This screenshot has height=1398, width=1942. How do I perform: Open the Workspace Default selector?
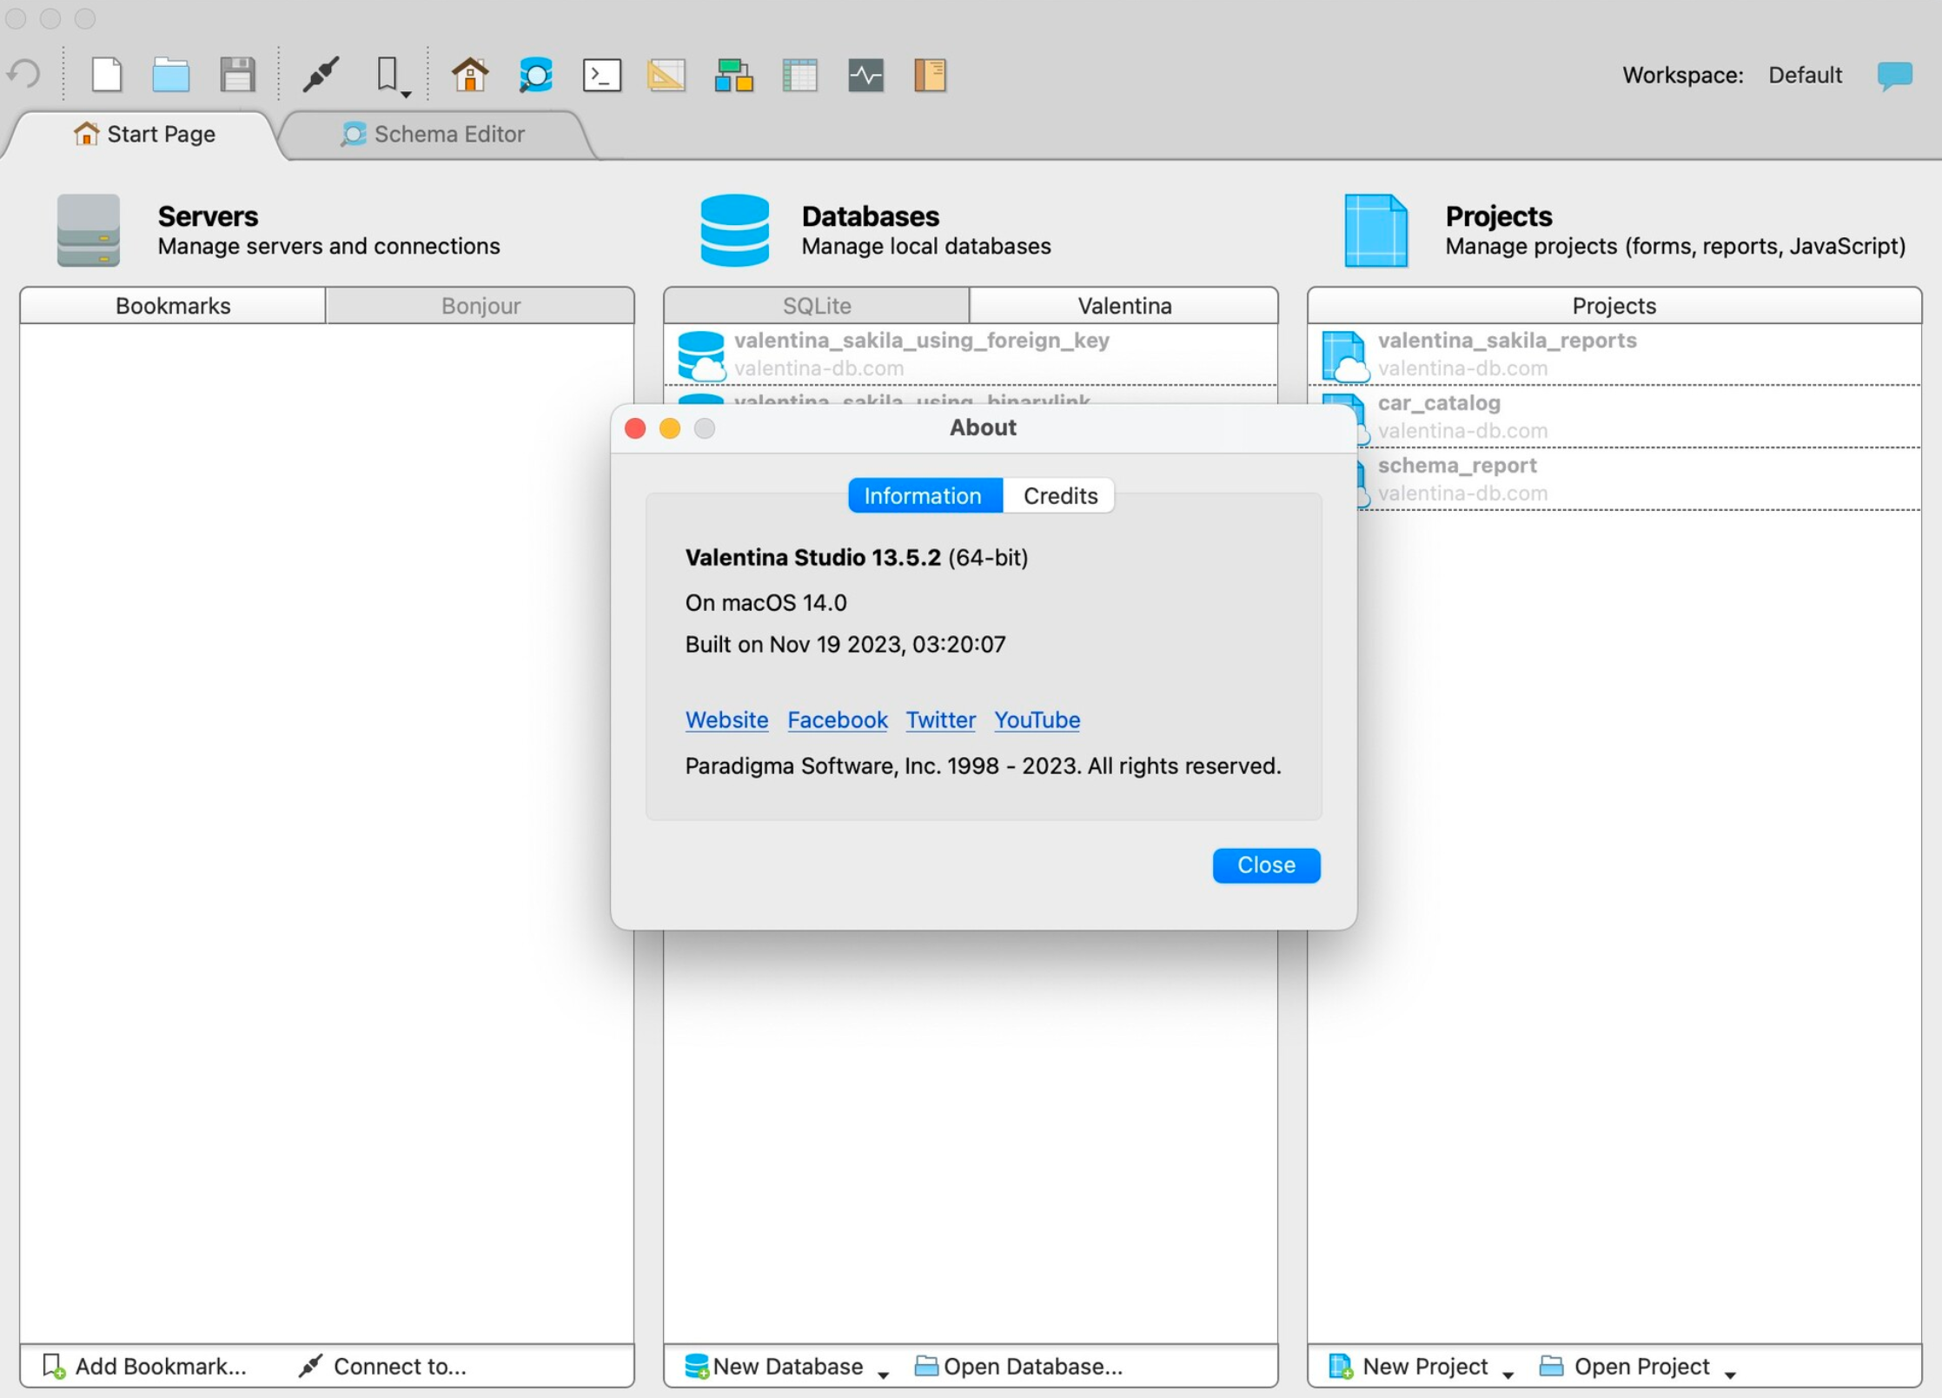click(x=1805, y=76)
